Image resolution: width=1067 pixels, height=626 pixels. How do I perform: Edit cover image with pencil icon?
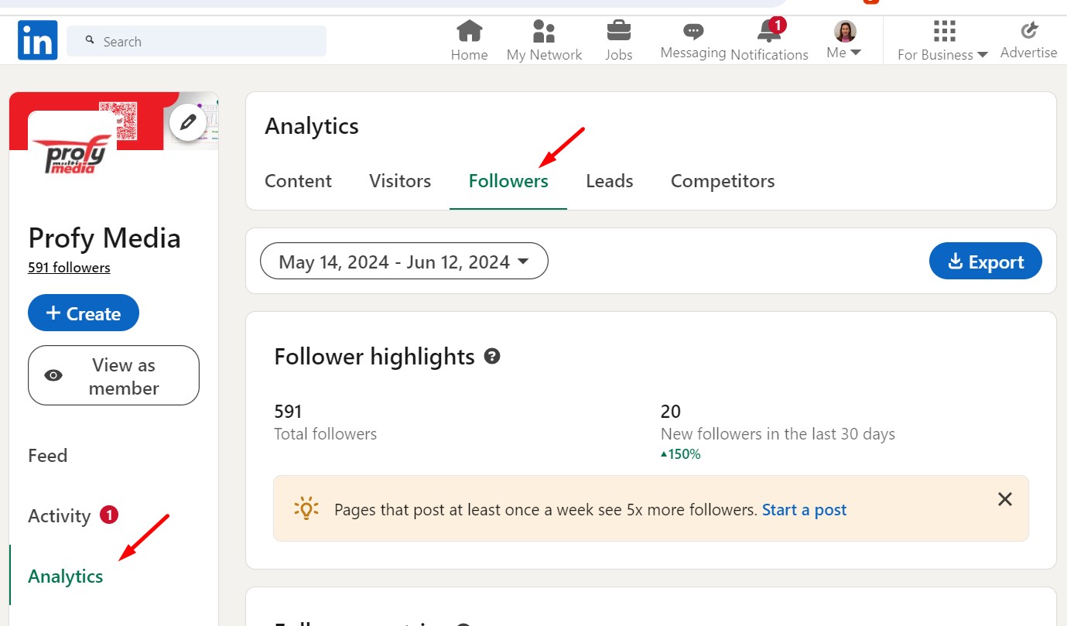click(187, 122)
